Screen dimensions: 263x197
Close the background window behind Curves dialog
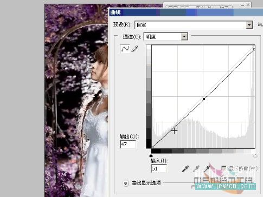[x=248, y=5]
